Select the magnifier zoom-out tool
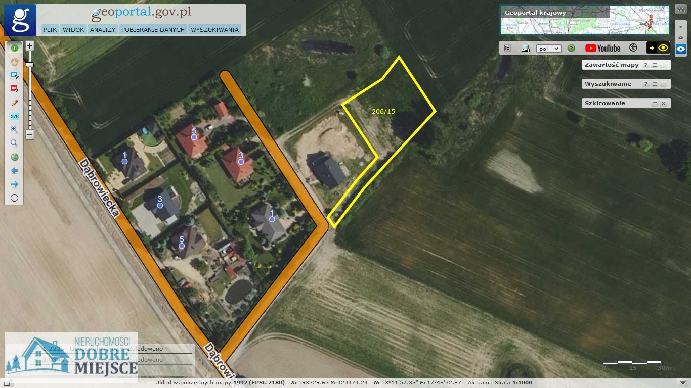 point(14,143)
